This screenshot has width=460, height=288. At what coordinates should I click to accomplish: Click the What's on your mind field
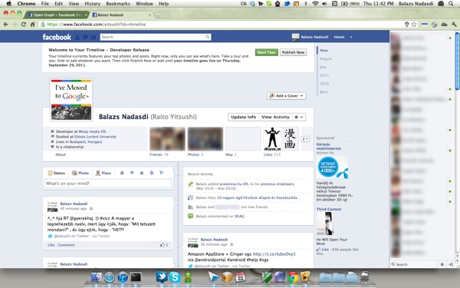107,184
